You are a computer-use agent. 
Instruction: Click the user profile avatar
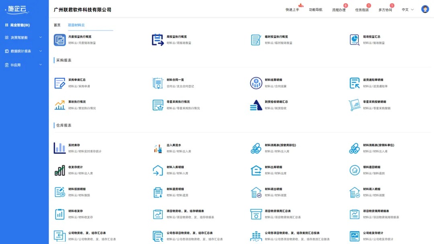click(425, 8)
